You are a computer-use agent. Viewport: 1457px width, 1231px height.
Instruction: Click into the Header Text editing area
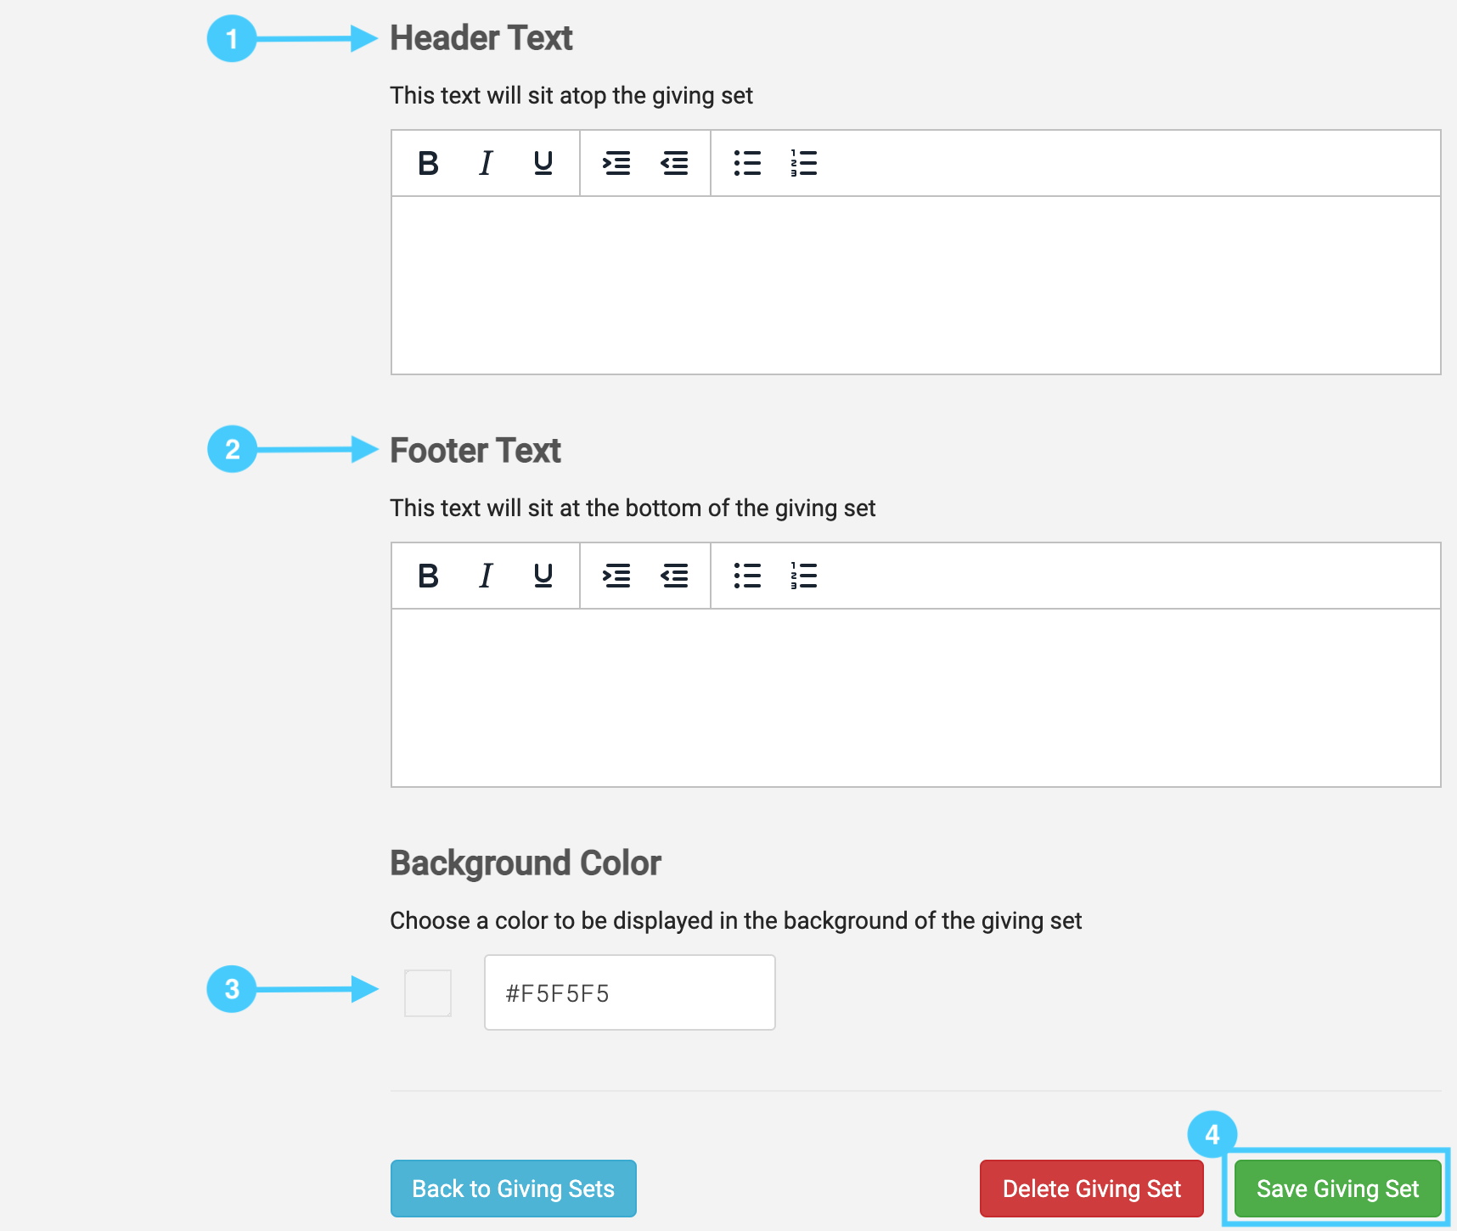point(915,285)
